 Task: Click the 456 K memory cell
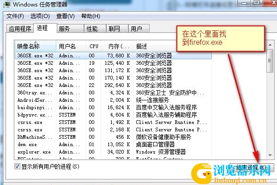[123, 137]
